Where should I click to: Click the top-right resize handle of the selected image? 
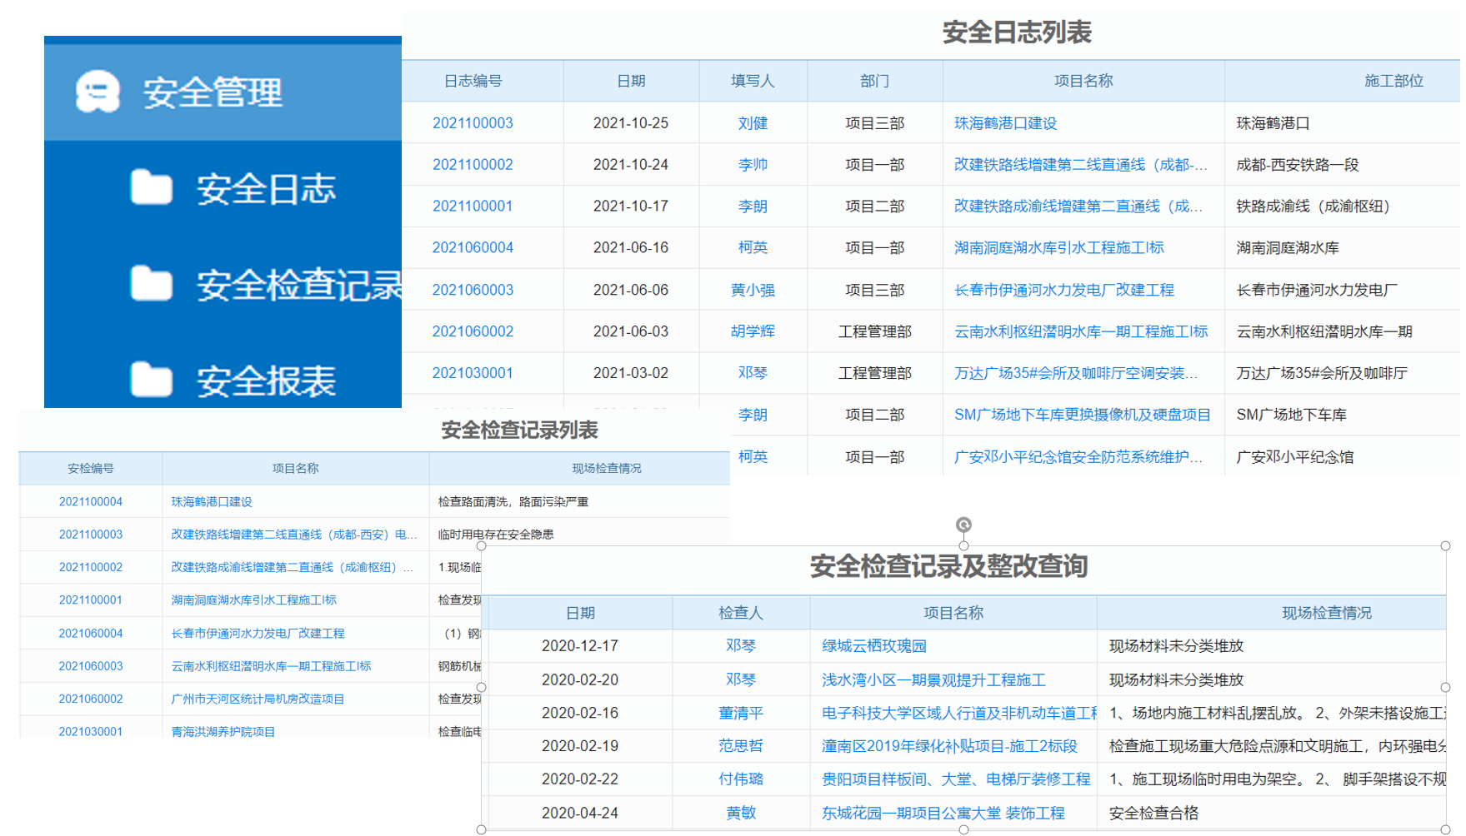1445,546
